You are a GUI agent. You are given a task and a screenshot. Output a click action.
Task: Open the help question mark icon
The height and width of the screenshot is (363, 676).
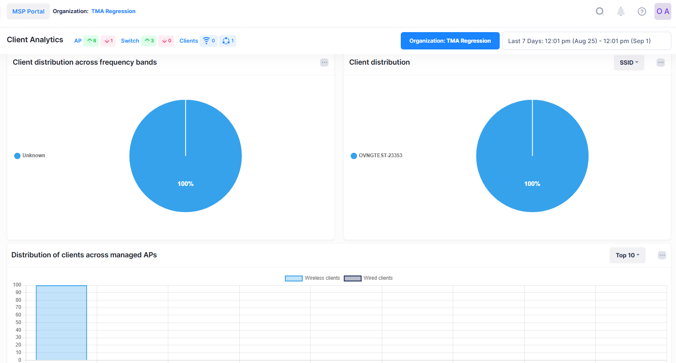642,11
